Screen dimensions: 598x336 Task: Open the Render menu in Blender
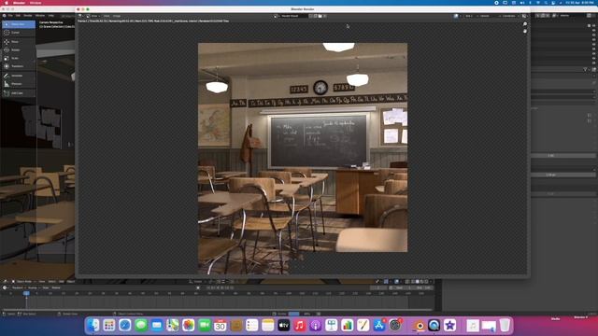(x=28, y=16)
